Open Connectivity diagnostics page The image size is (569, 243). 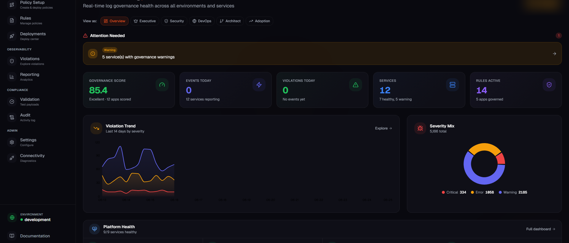38,158
